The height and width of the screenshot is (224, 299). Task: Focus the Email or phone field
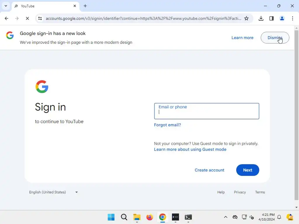[x=206, y=111]
